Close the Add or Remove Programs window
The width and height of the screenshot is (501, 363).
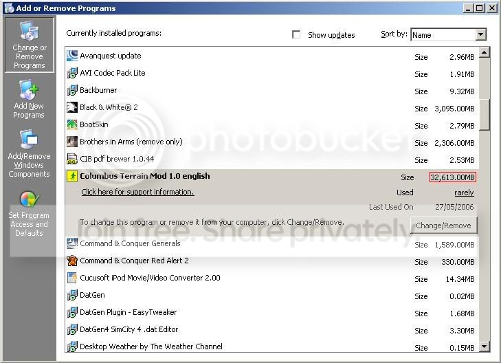tap(492, 8)
